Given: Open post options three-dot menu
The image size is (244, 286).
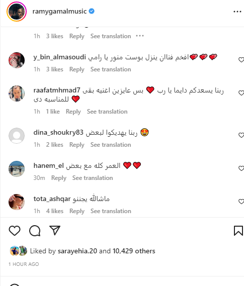Looking at the screenshot, I should click(237, 12).
